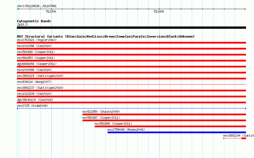Open variant nsv521850 (Shaikh2009) label
The image size is (254, 158).
101,112
